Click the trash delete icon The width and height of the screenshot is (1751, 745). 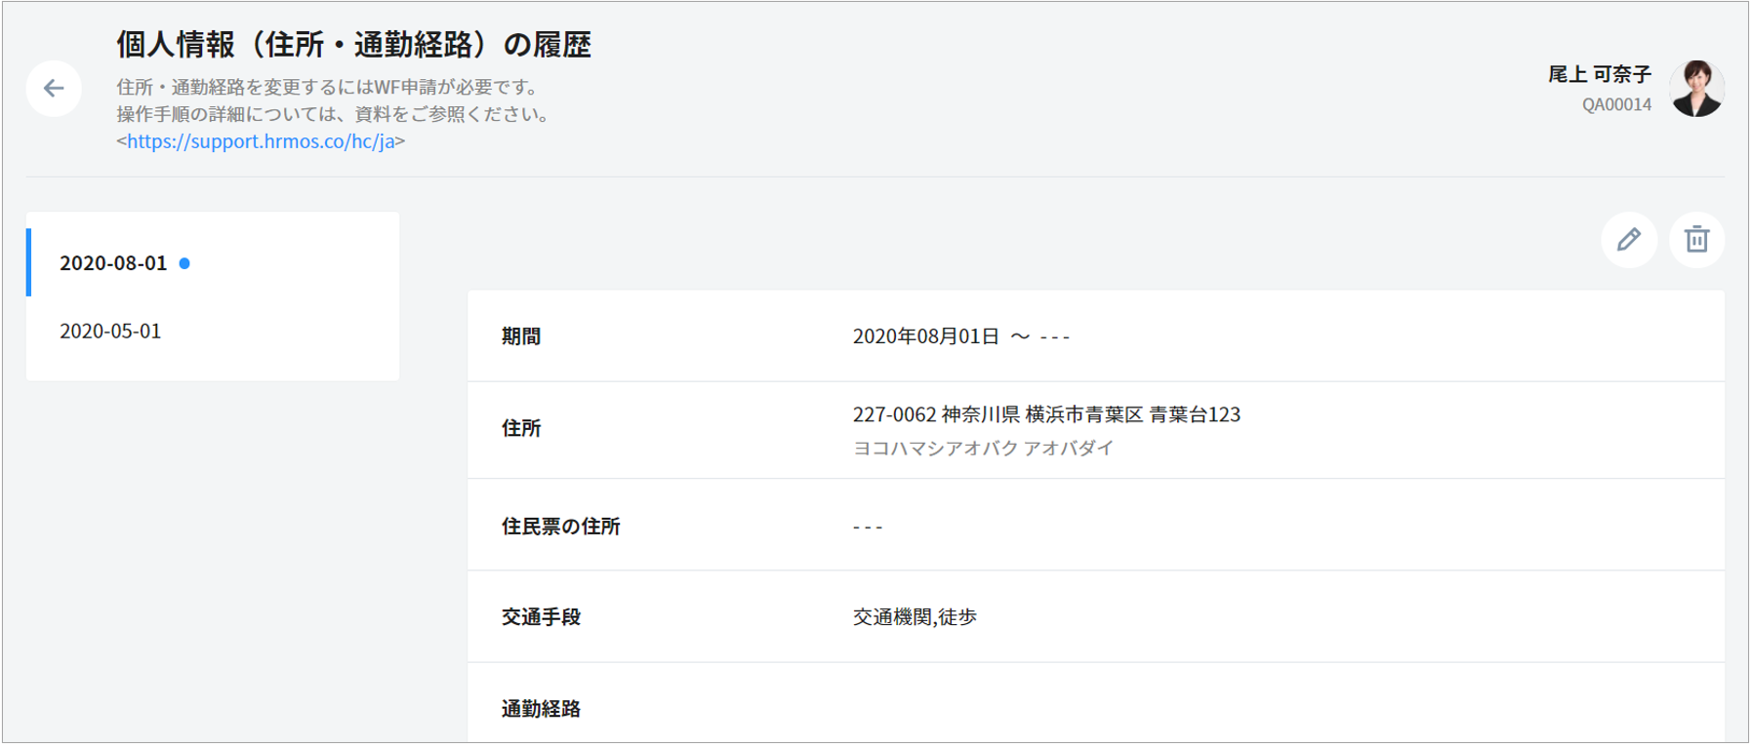pyautogui.click(x=1696, y=240)
